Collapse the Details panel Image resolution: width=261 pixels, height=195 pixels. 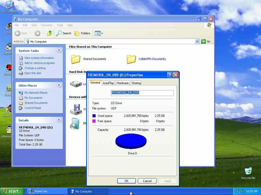[x=59, y=120]
